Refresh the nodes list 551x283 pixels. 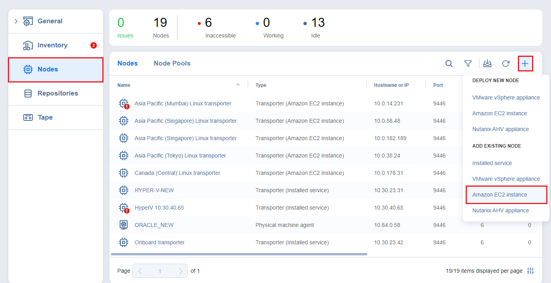(506, 64)
